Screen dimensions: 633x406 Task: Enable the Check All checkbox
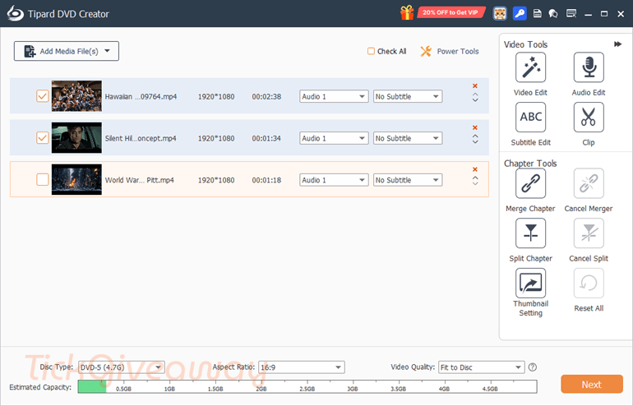371,51
